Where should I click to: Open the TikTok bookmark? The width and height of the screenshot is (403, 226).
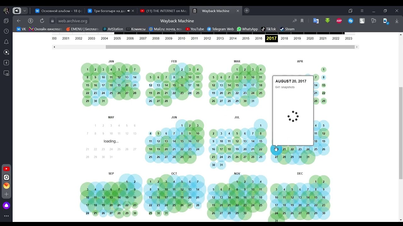click(268, 29)
